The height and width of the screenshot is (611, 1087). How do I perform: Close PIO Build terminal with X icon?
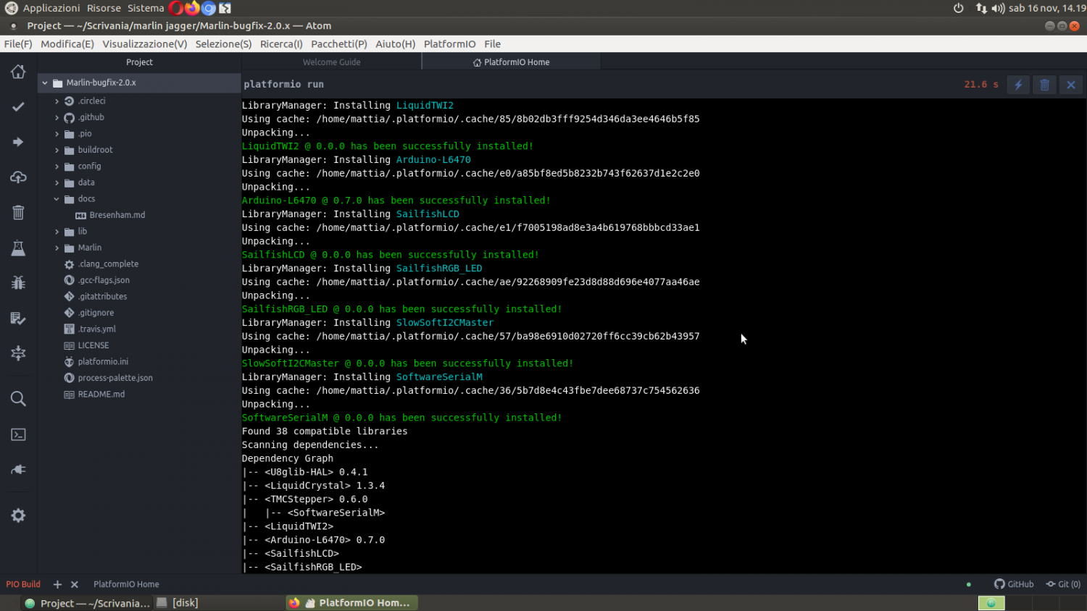pos(74,584)
